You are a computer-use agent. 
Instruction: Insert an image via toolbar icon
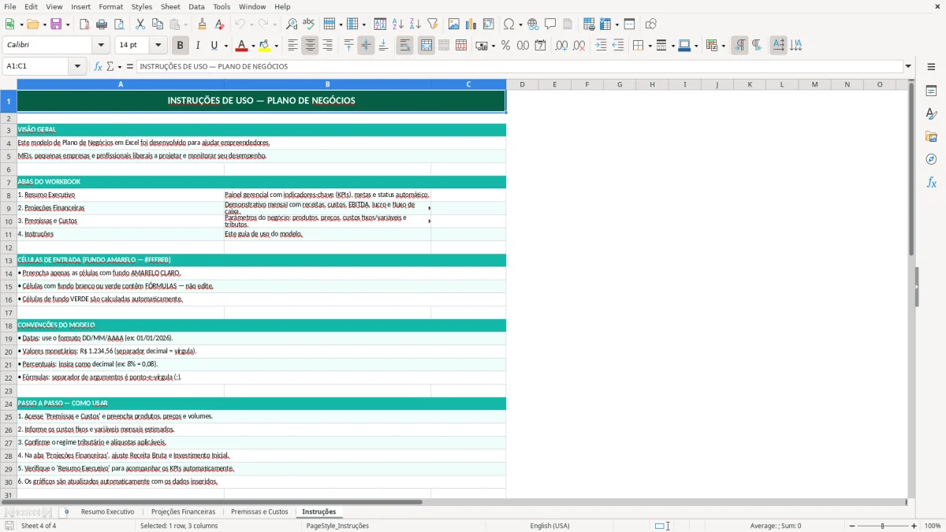[454, 24]
